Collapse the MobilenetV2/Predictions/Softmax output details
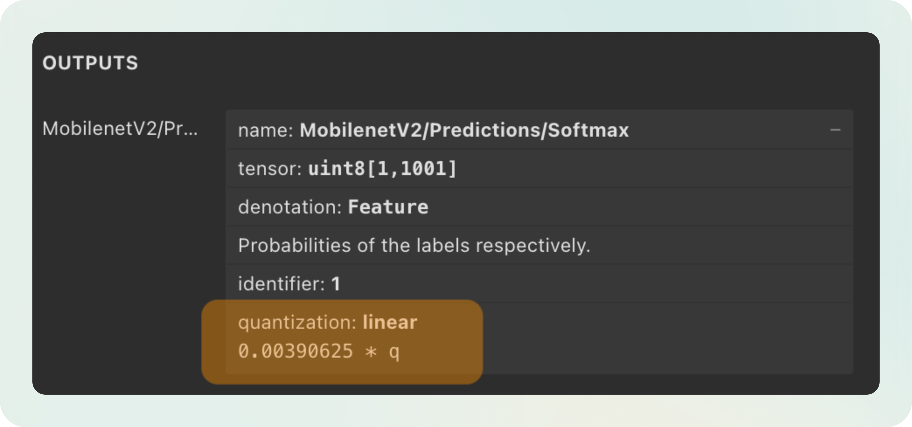 (836, 130)
